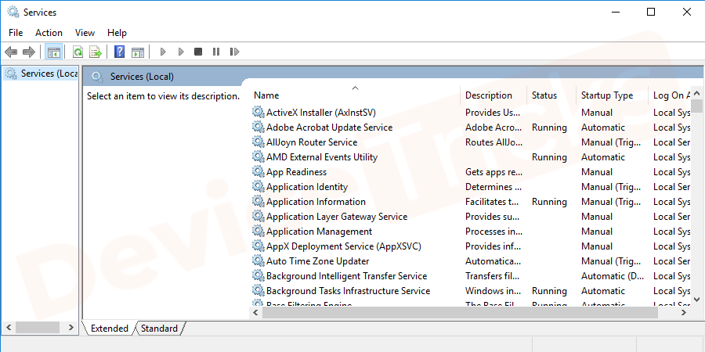Select App Readiness service name

(x=296, y=171)
